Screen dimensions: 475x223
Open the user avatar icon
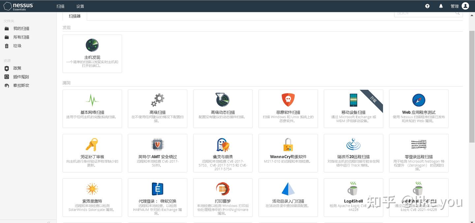coord(465,6)
